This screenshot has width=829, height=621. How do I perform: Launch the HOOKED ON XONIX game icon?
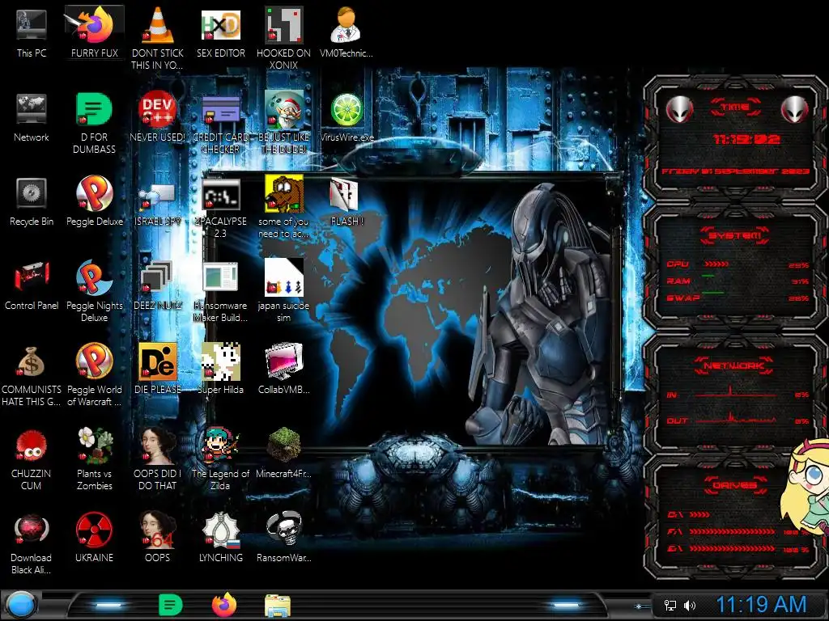point(284,25)
